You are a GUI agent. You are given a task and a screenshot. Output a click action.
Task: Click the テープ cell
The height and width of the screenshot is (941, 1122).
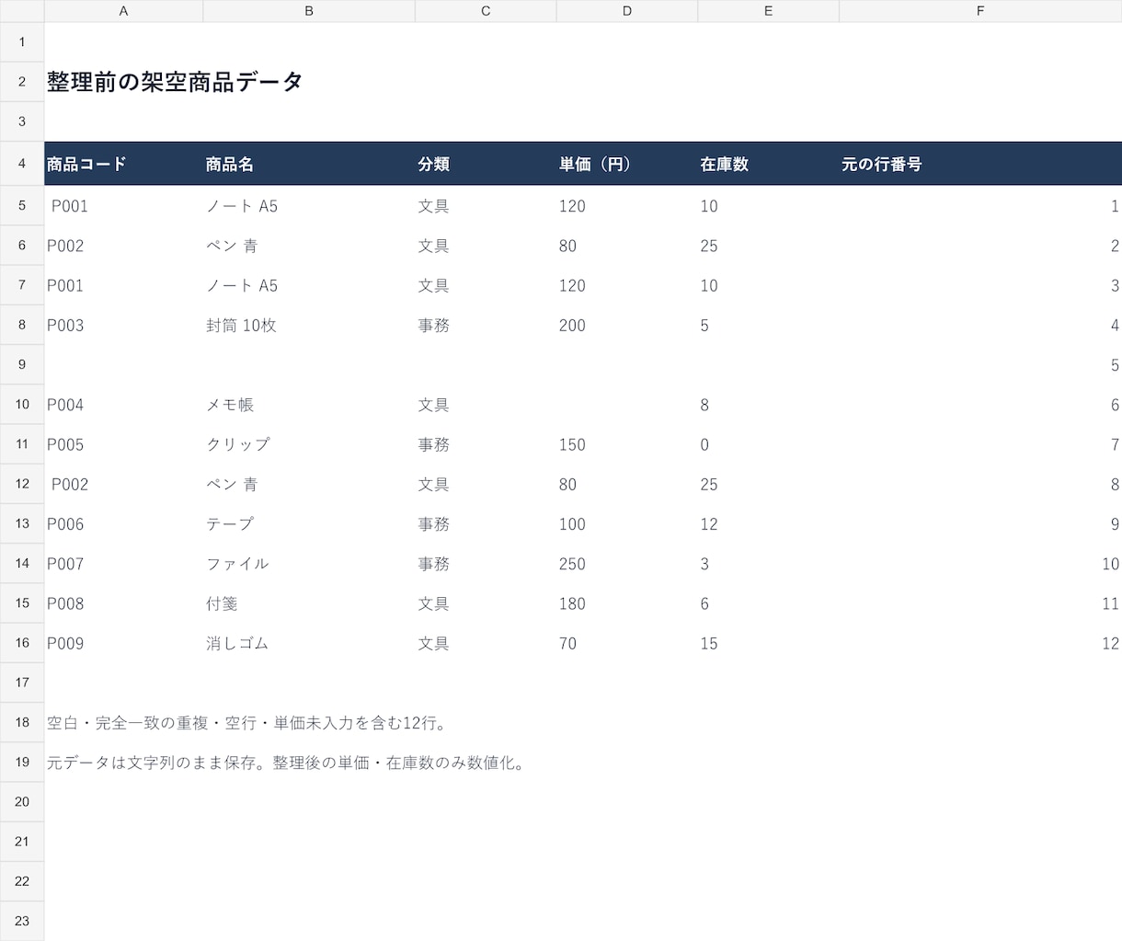pyautogui.click(x=309, y=523)
